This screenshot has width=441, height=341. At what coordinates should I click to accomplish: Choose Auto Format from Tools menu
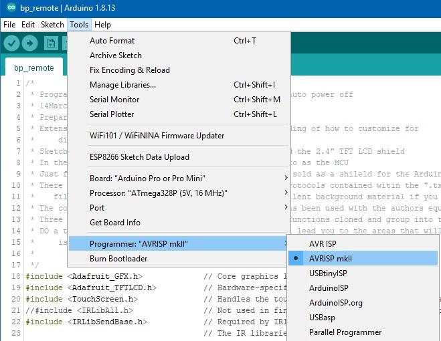(179, 41)
